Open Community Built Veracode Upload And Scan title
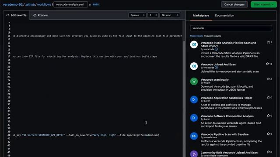 coord(229,153)
